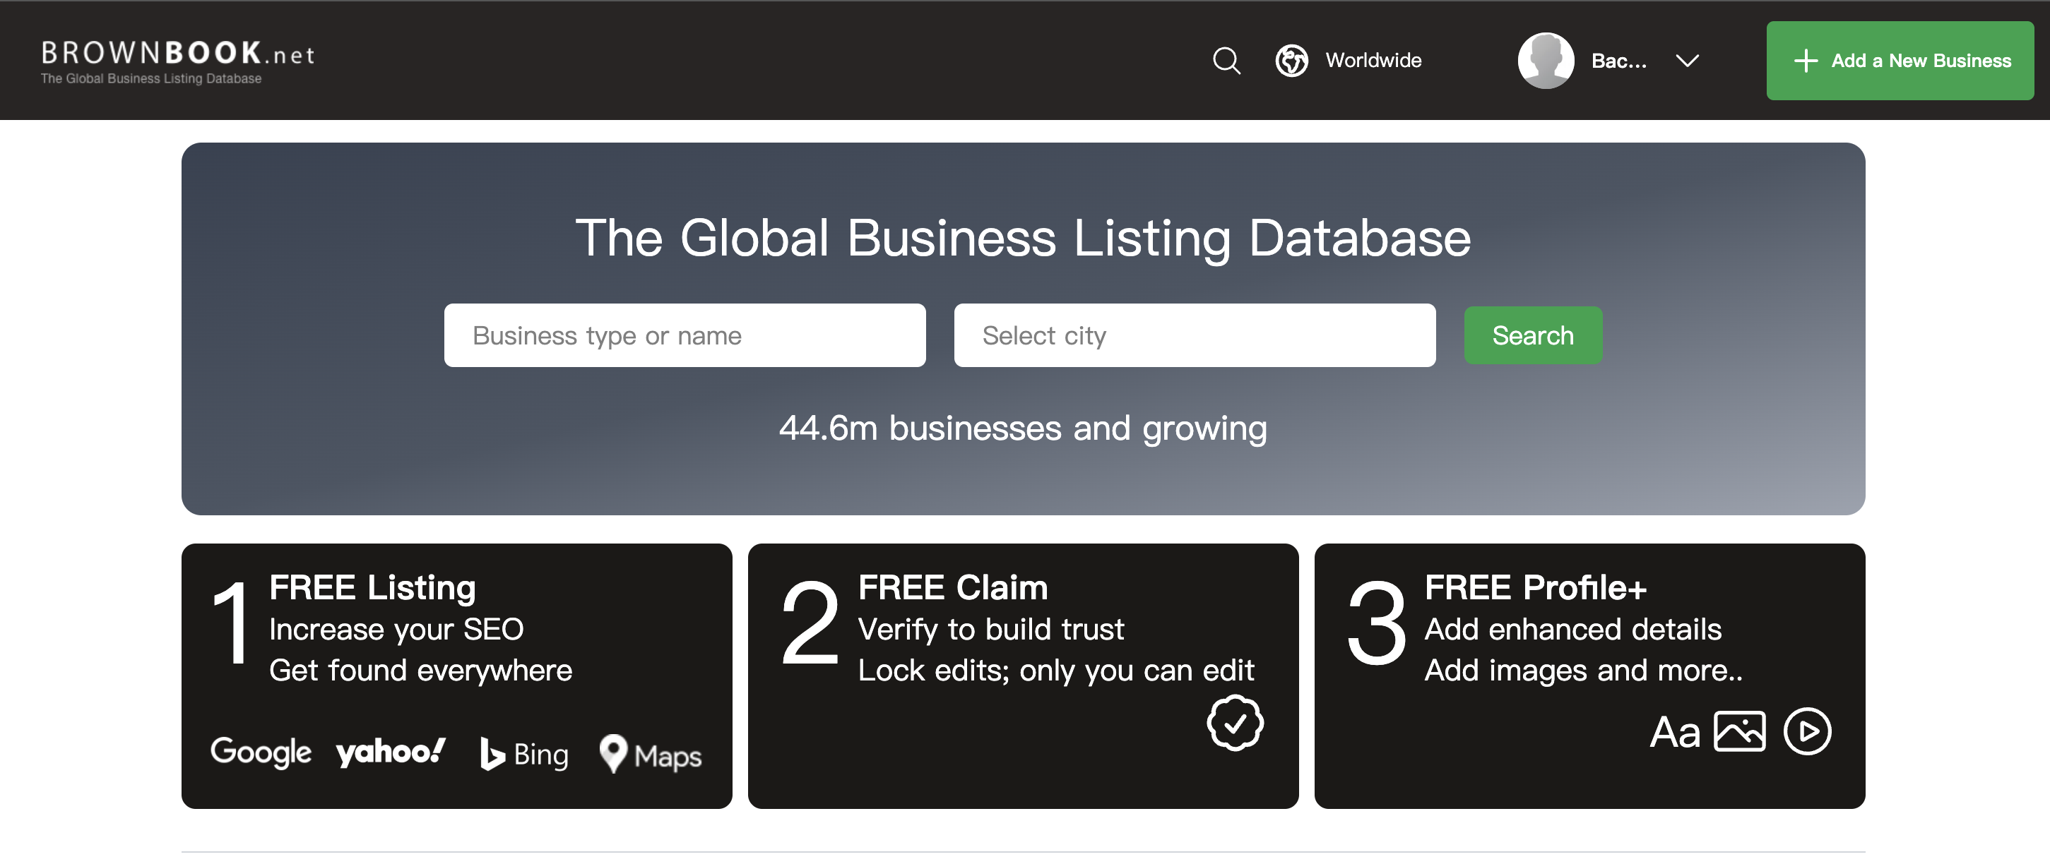Click the green Search button
Screen dimensions: 2050x864
click(1533, 335)
